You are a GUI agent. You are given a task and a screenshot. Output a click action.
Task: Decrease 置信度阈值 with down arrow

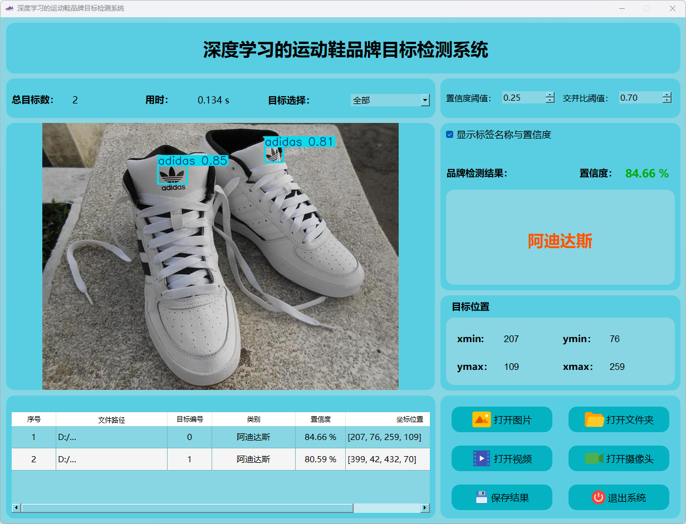point(550,101)
